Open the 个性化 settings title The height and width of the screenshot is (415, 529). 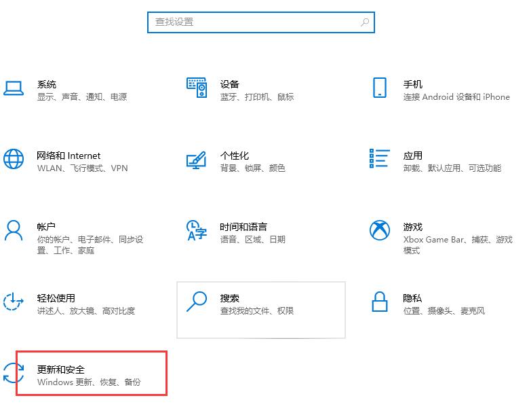pyautogui.click(x=235, y=156)
